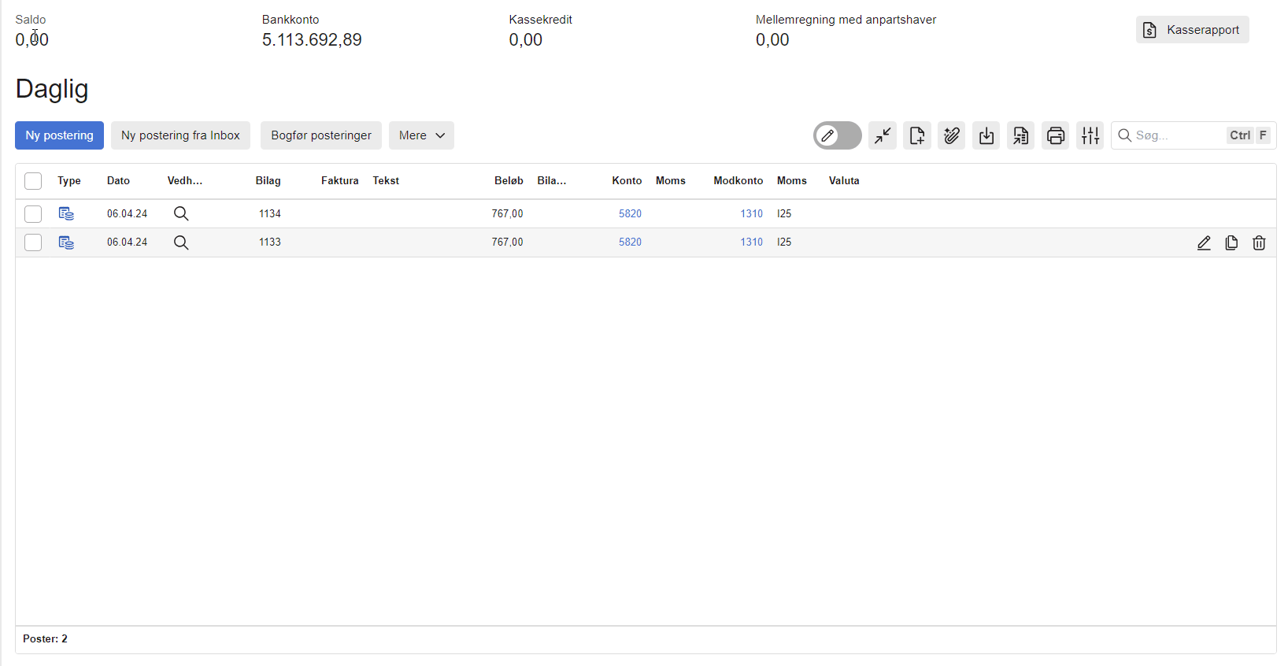Select checkbox for bilag 1134 row
The width and height of the screenshot is (1288, 666).
click(x=33, y=214)
